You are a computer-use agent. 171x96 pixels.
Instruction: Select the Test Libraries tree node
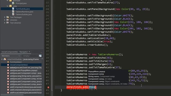click(15, 23)
